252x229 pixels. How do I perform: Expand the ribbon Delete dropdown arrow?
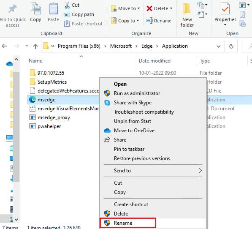point(171,8)
